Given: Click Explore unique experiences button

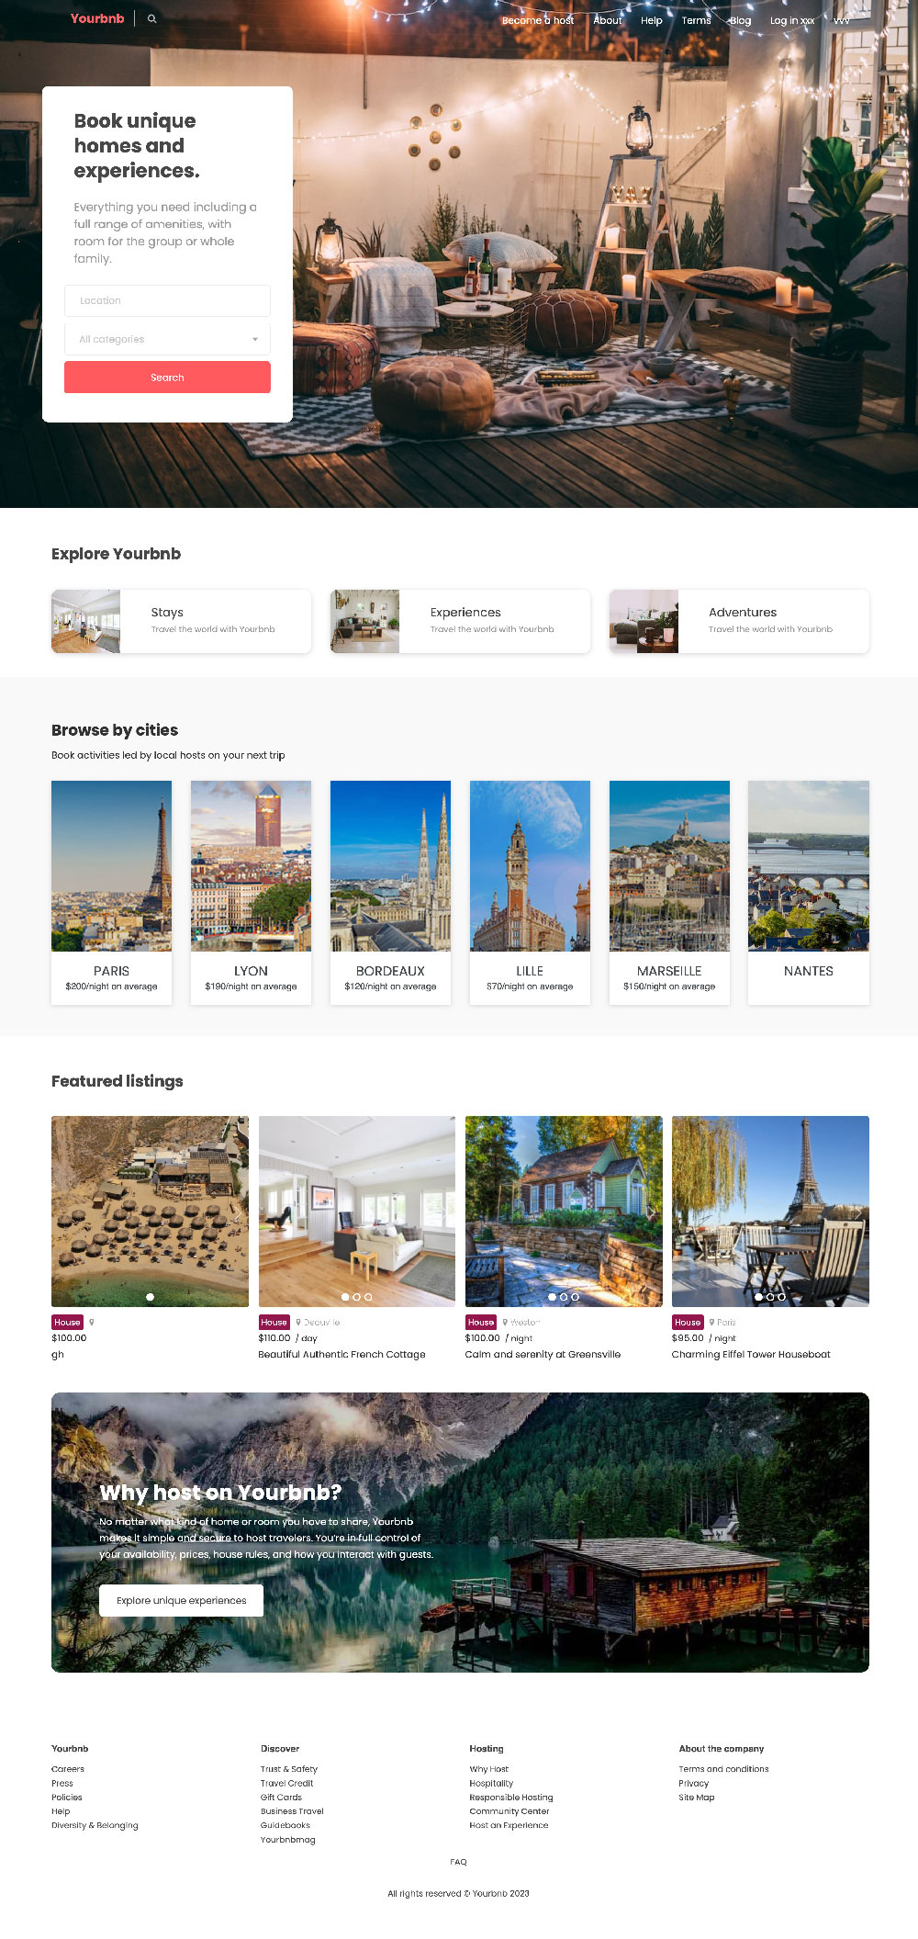Looking at the screenshot, I should 181,1600.
